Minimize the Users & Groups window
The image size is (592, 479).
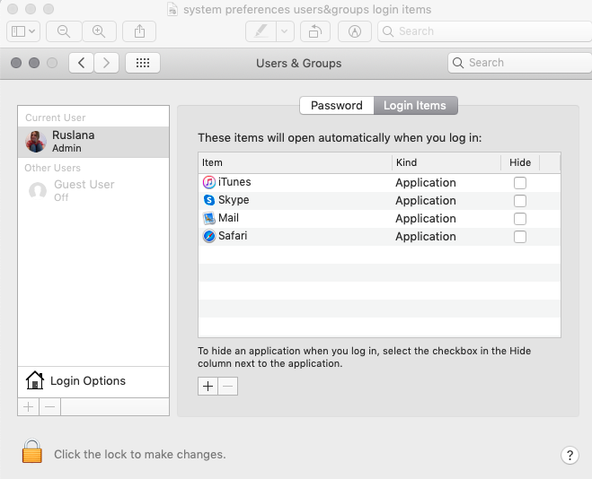(34, 63)
